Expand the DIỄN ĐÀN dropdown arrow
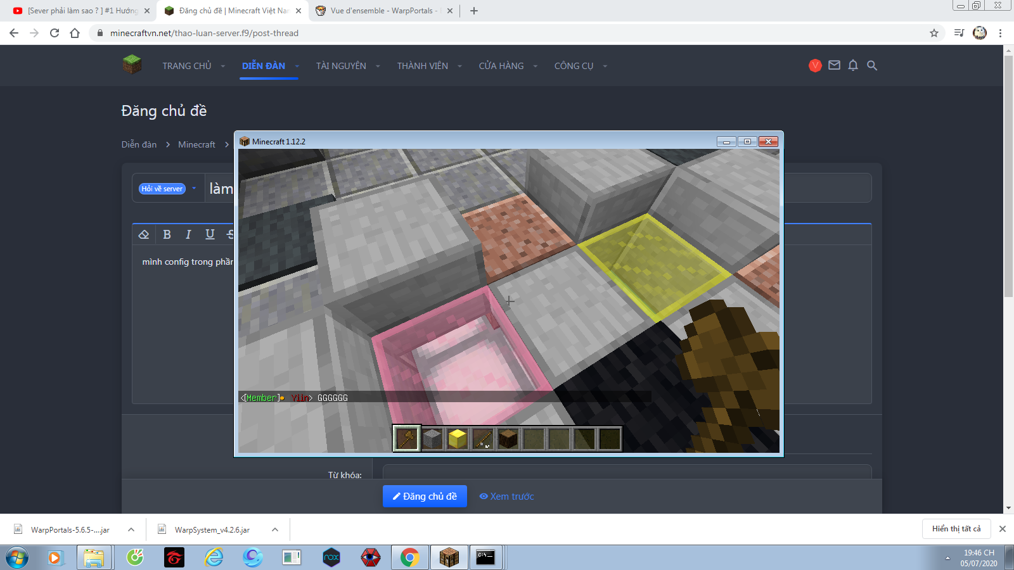The width and height of the screenshot is (1014, 570). point(297,66)
